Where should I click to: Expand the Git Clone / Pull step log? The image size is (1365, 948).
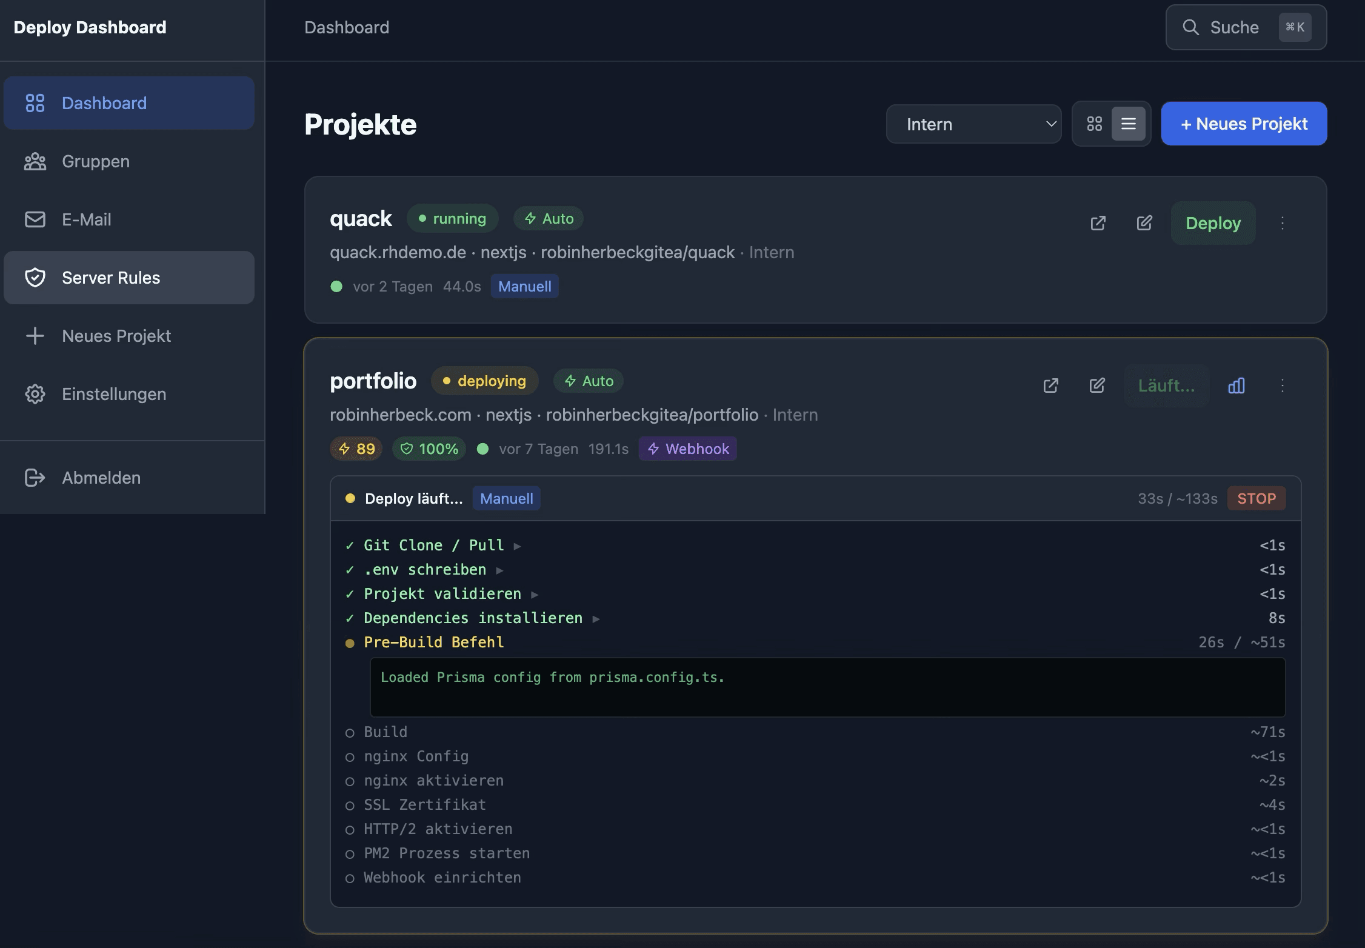click(518, 545)
